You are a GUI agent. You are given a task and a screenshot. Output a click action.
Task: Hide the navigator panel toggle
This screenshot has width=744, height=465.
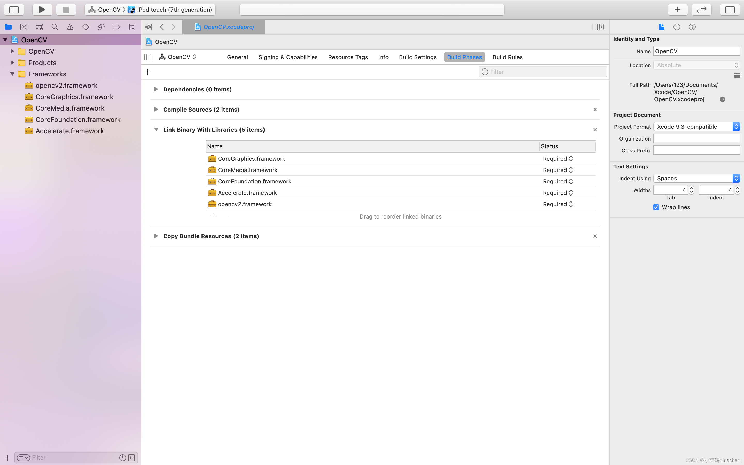pyautogui.click(x=14, y=10)
